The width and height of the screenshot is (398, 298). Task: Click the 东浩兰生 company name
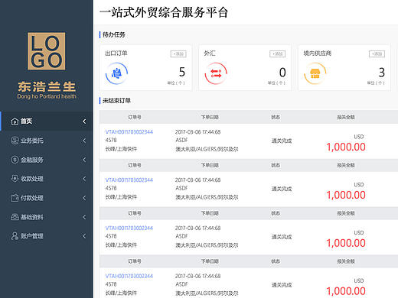coord(47,86)
